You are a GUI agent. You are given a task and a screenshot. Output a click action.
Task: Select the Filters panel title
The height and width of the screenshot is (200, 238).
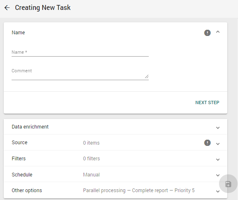point(19,159)
